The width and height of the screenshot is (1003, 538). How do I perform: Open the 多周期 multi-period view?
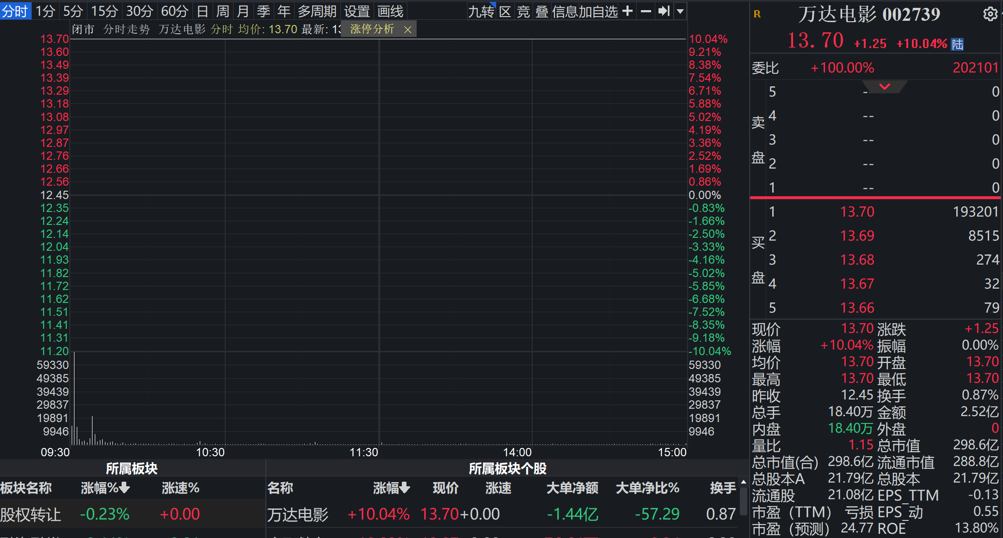tap(317, 11)
